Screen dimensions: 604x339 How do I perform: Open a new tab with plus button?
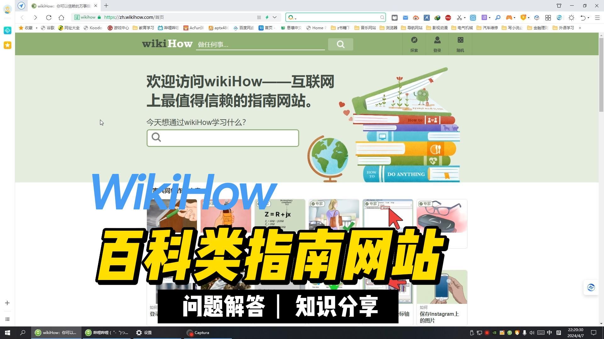pos(106,6)
